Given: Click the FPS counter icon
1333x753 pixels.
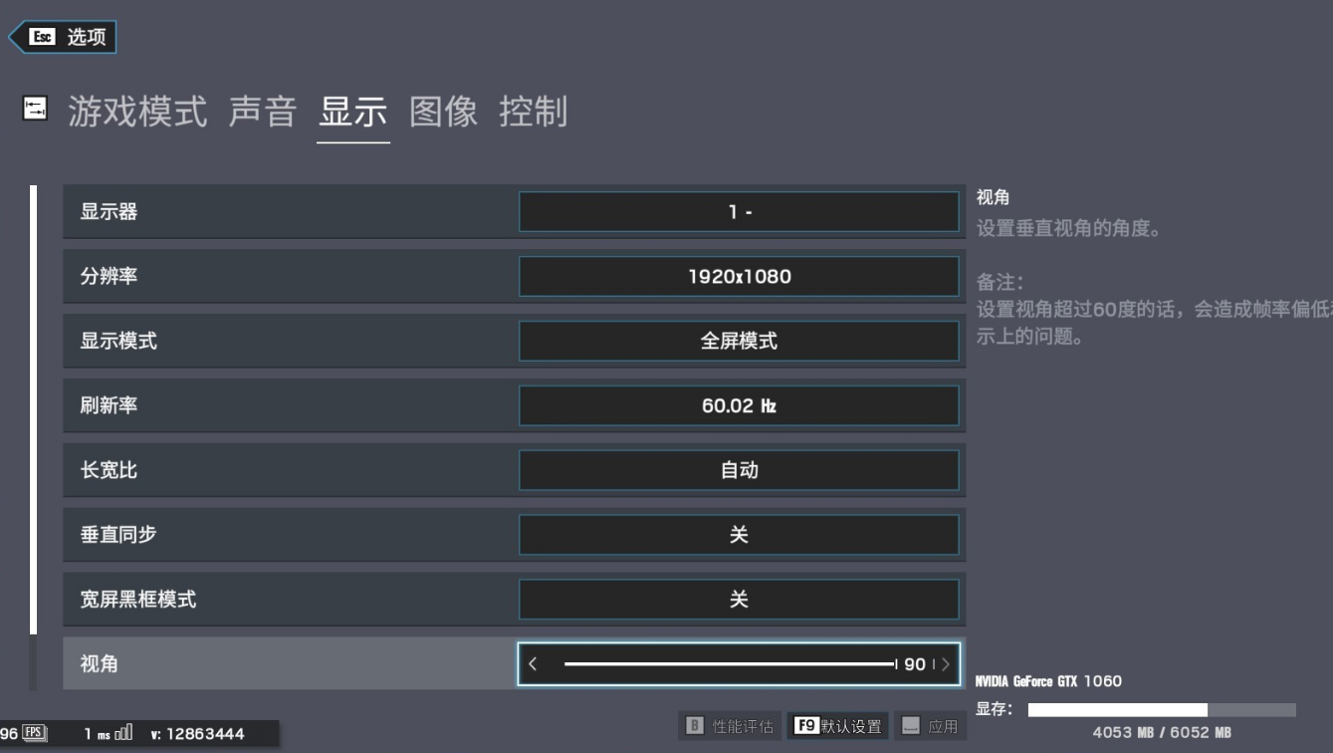Looking at the screenshot, I should click(x=35, y=733).
